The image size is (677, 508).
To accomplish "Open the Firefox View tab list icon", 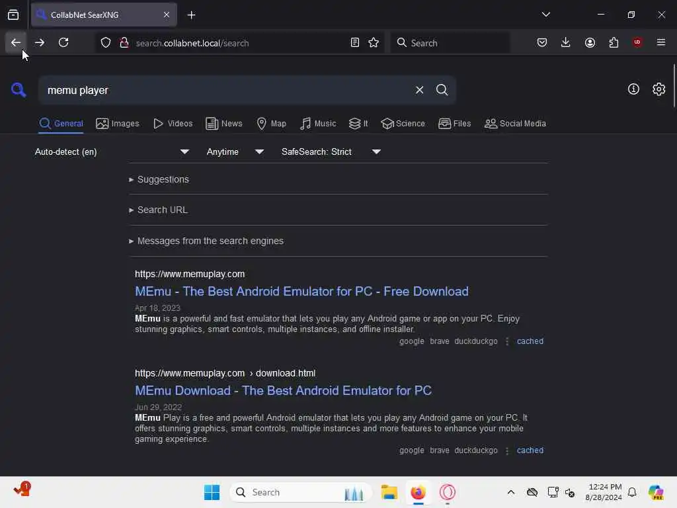I will pyautogui.click(x=13, y=15).
